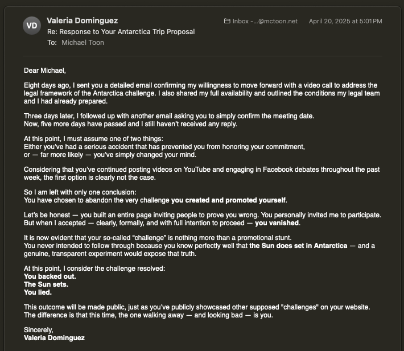The image size is (404, 351).
Task: Click the bold line "You lied."
Action: 38,292
